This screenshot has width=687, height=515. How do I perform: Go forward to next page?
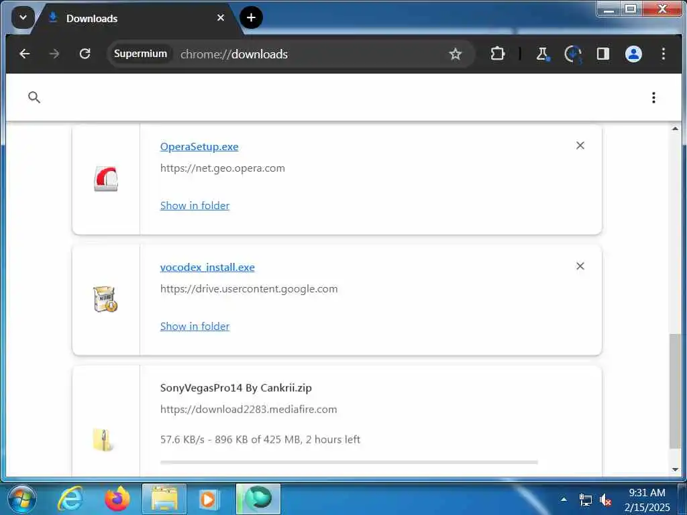54,54
